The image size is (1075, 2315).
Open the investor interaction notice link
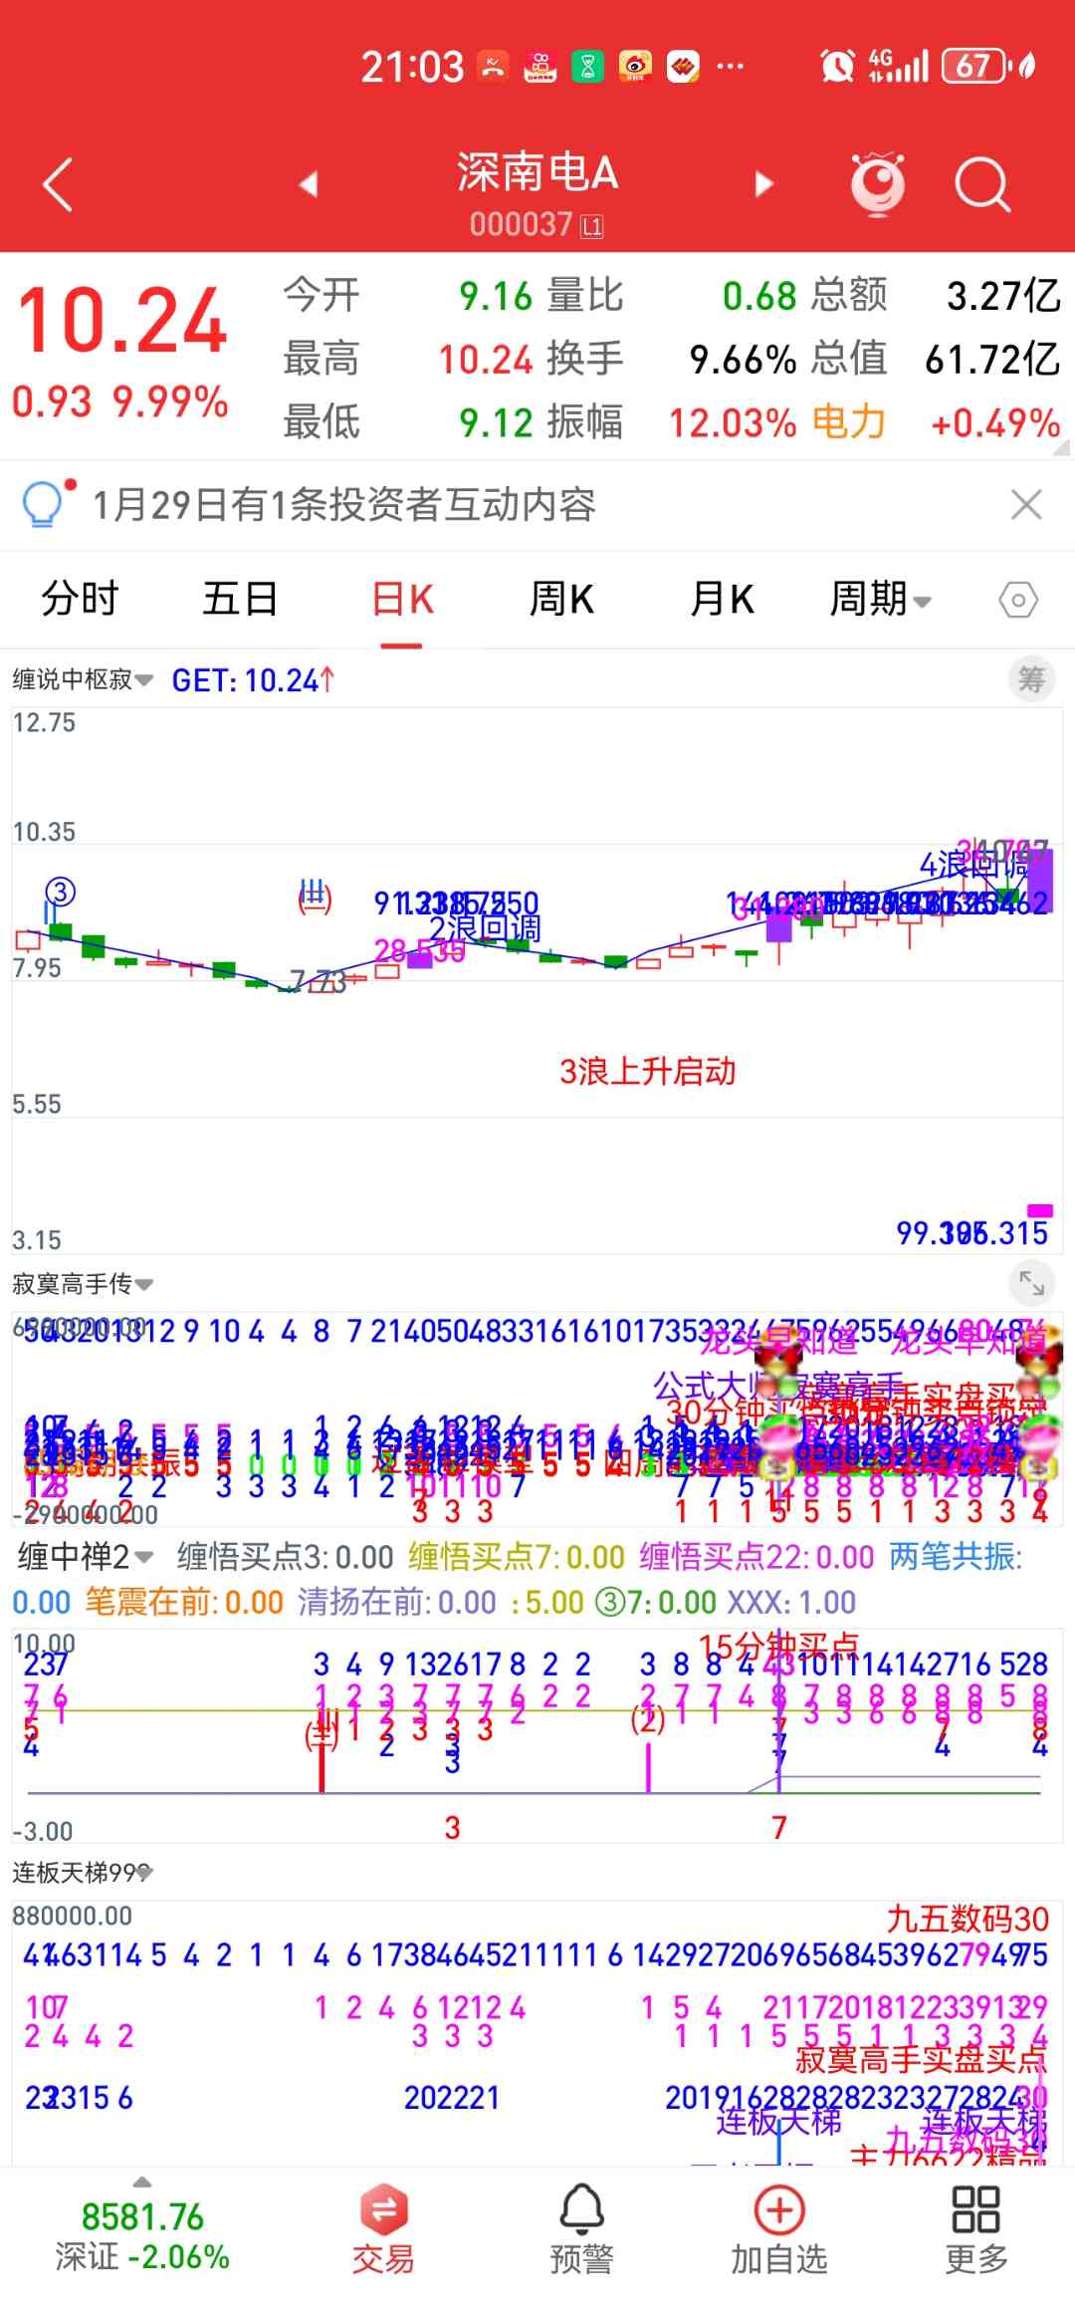pos(343,505)
